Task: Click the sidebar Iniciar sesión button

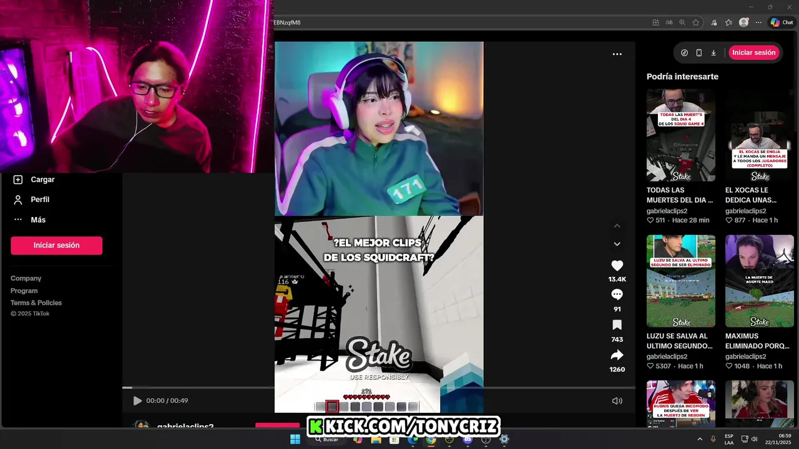Action: tap(56, 245)
